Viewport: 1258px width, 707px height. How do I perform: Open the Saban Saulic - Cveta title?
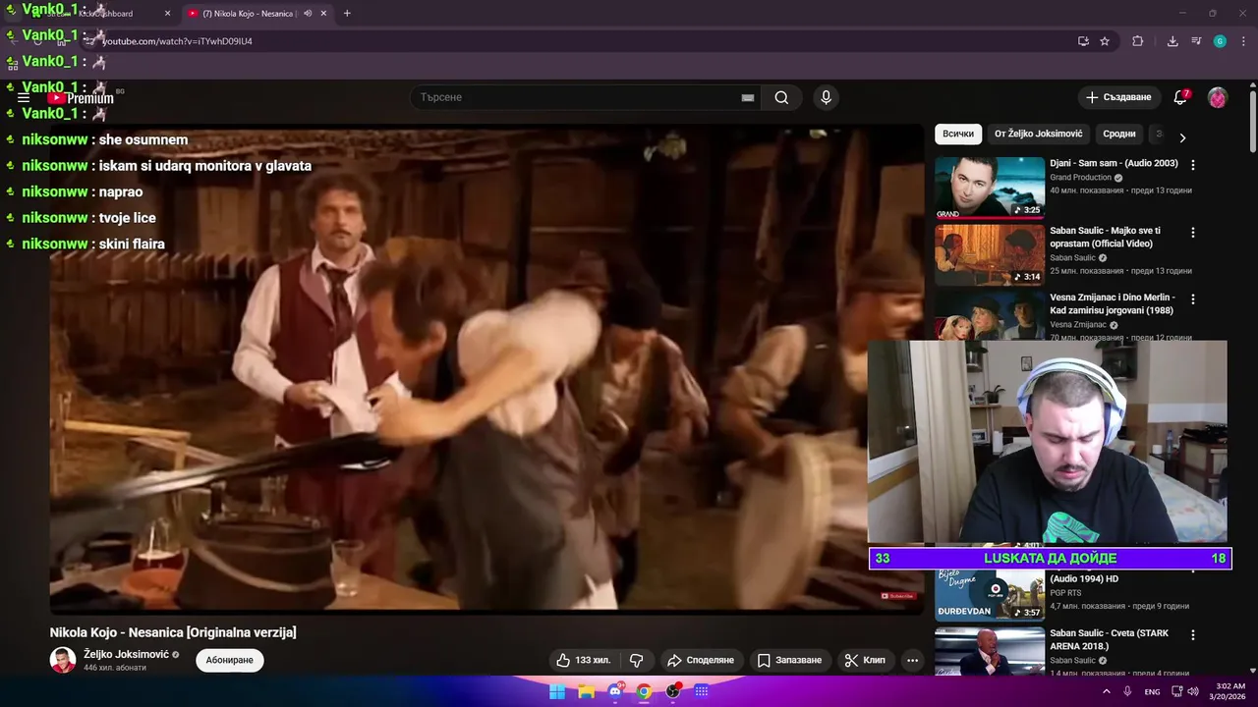(x=1110, y=639)
